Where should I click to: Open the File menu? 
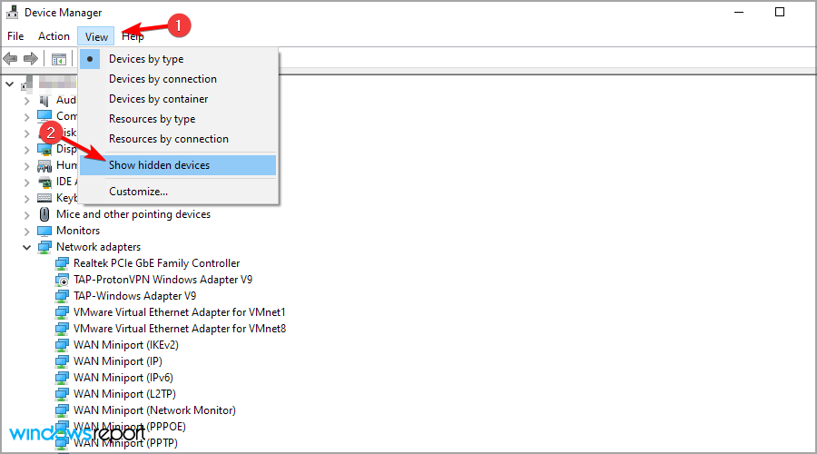pyautogui.click(x=15, y=36)
